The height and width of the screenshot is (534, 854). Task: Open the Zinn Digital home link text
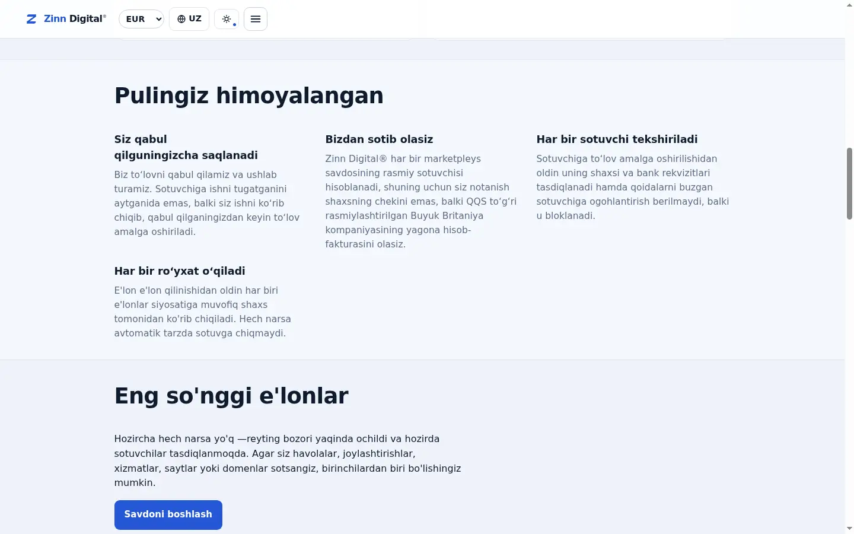[x=75, y=19]
